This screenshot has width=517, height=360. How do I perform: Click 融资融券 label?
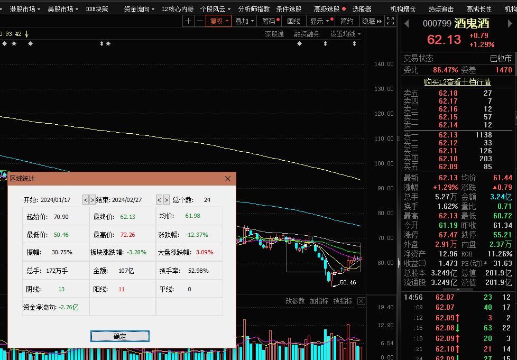(307, 34)
